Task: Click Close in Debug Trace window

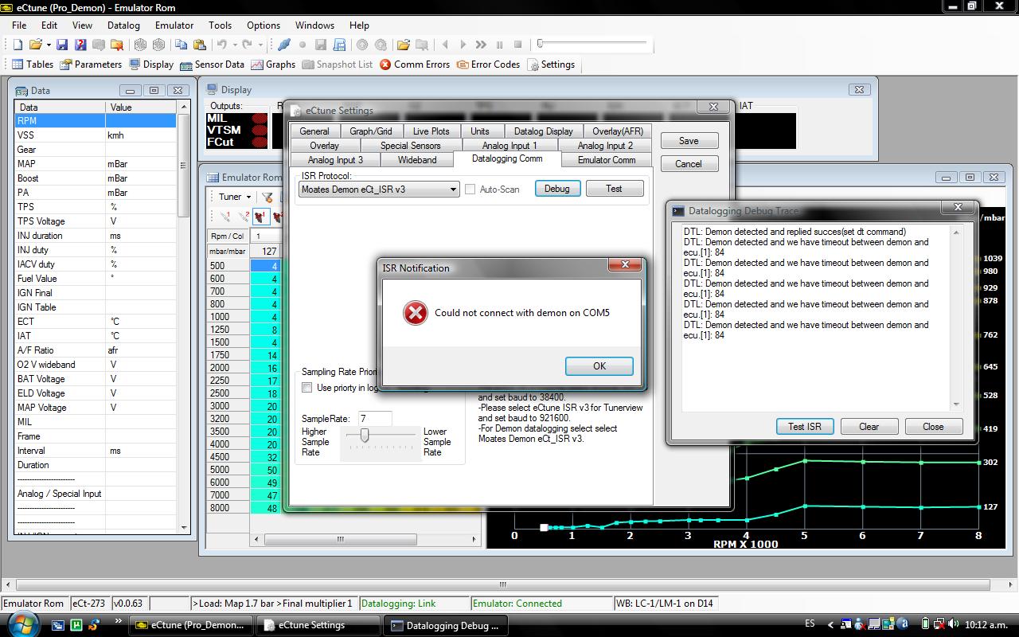Action: (x=934, y=427)
